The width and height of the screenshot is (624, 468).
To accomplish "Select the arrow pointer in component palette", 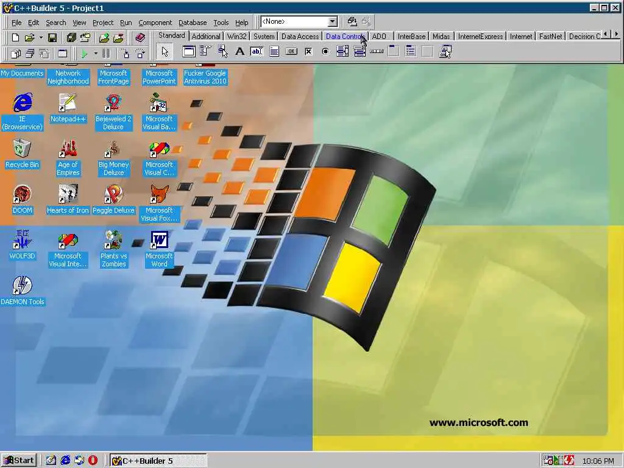I will [x=165, y=52].
